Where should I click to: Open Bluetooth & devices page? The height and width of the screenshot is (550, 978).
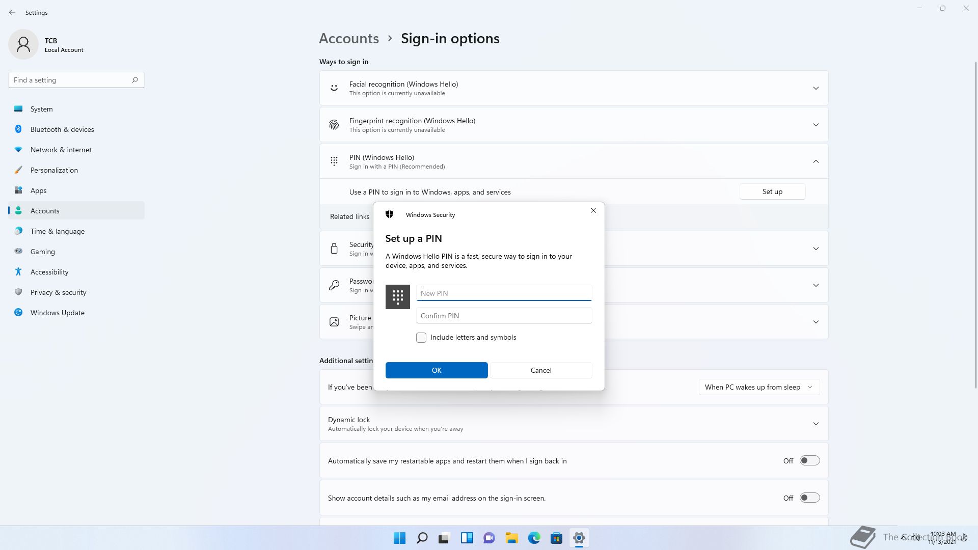click(76, 129)
